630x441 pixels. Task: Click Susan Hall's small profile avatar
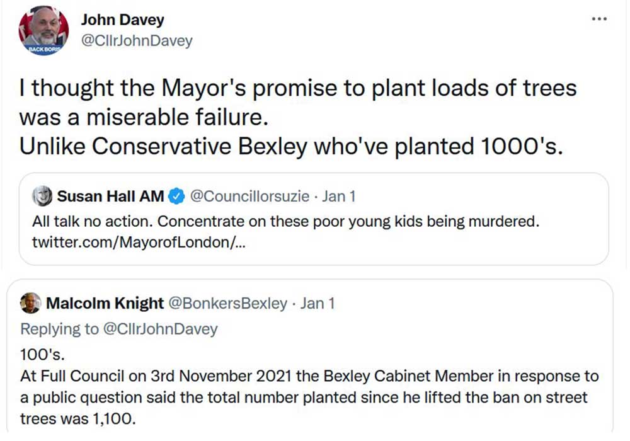click(42, 197)
